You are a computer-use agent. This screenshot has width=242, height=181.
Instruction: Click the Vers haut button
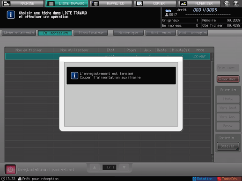click(228, 108)
